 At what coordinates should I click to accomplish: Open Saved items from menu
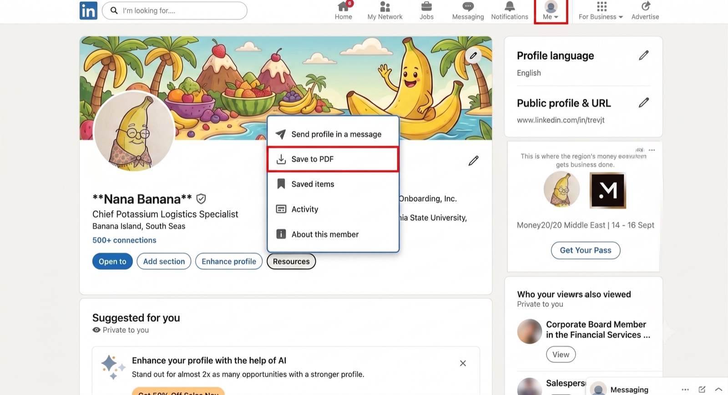(333, 184)
